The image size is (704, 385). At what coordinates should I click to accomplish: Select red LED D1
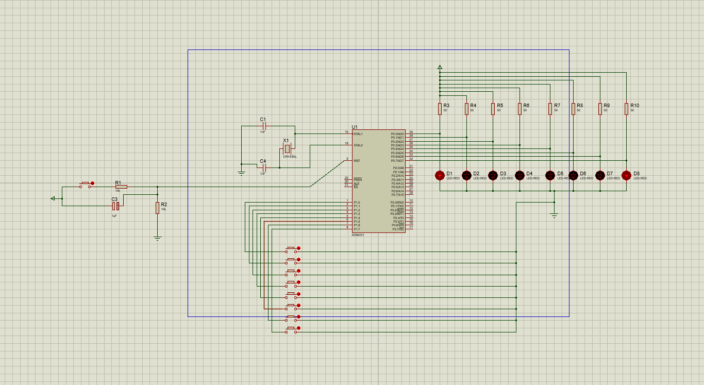(440, 175)
